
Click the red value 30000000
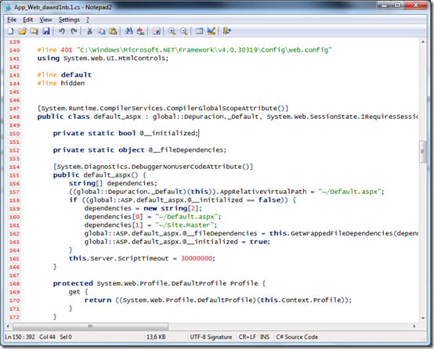[x=197, y=258]
